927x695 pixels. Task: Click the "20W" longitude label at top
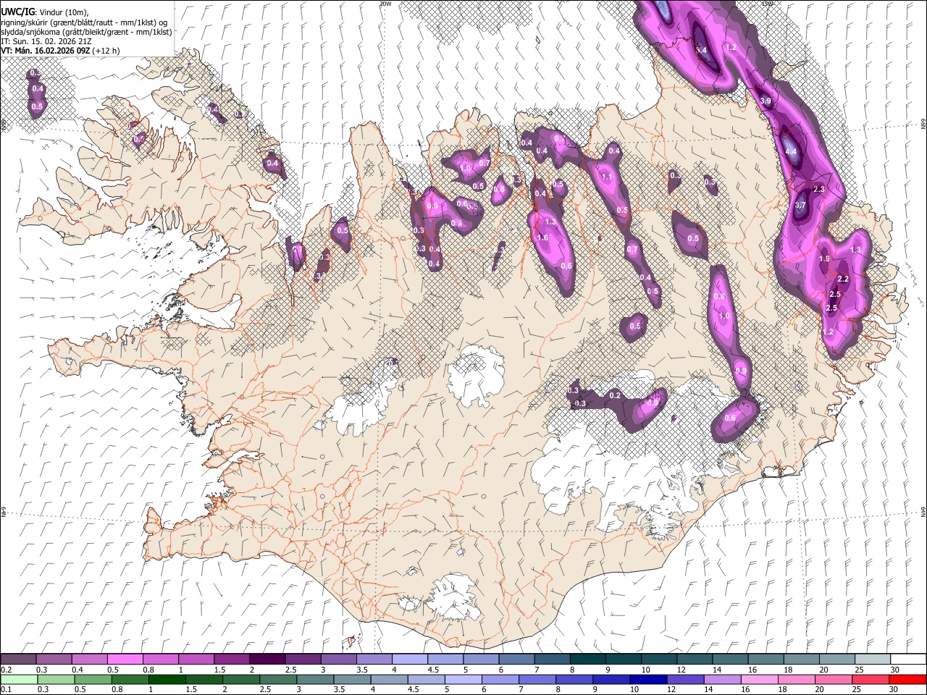click(385, 4)
